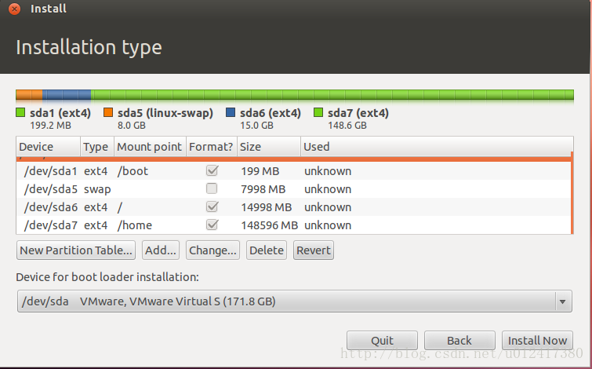Click the New Partition Table button
This screenshot has width=592, height=369.
tap(77, 251)
